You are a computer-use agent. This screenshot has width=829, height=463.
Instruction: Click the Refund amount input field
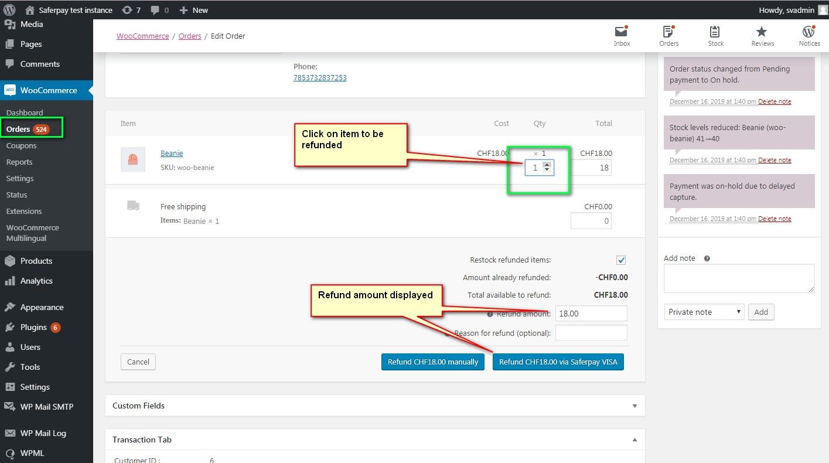coord(591,314)
